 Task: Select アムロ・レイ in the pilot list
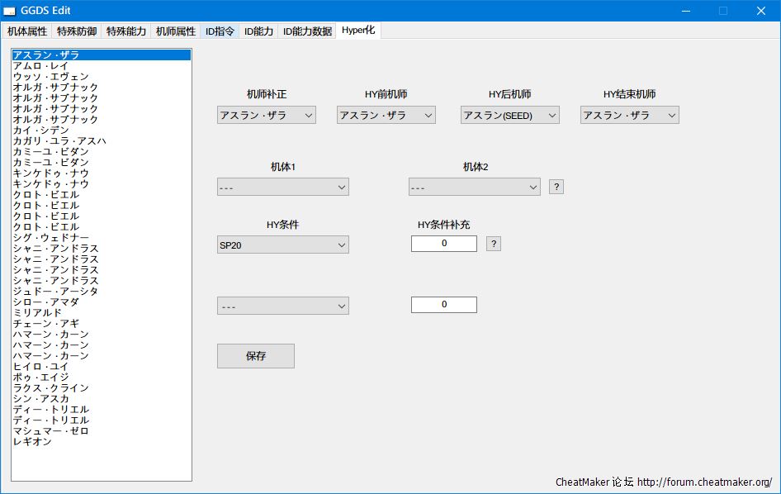point(41,66)
